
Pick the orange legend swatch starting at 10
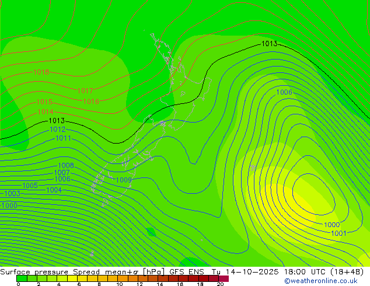[x=123, y=278]
